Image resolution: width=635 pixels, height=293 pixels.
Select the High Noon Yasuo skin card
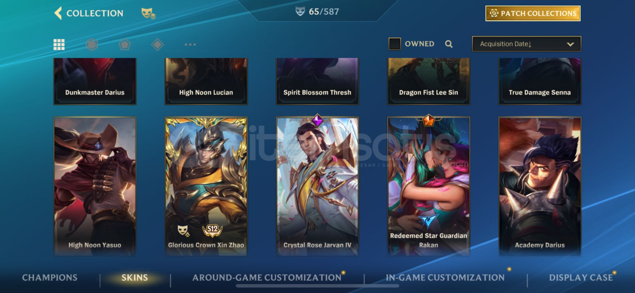[95, 186]
